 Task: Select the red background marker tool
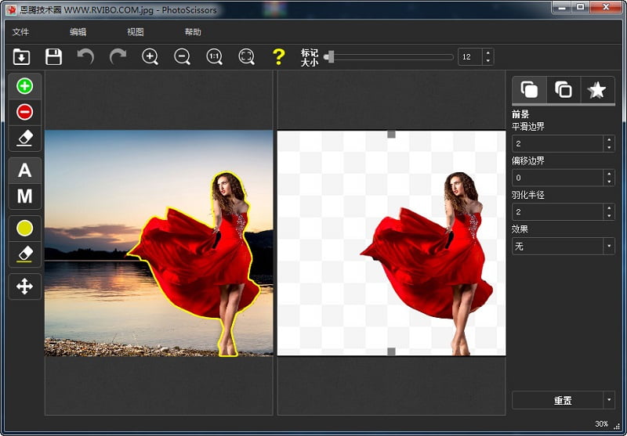25,112
